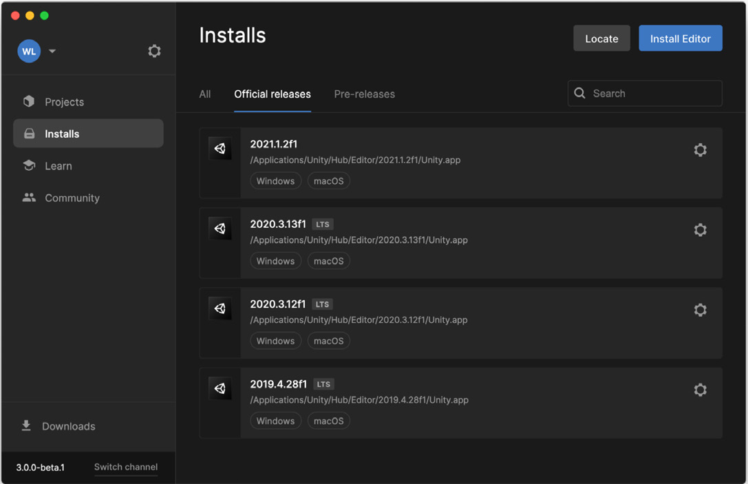Viewport: 748px width, 484px height.
Task: Click the Installs page heading
Action: click(233, 35)
